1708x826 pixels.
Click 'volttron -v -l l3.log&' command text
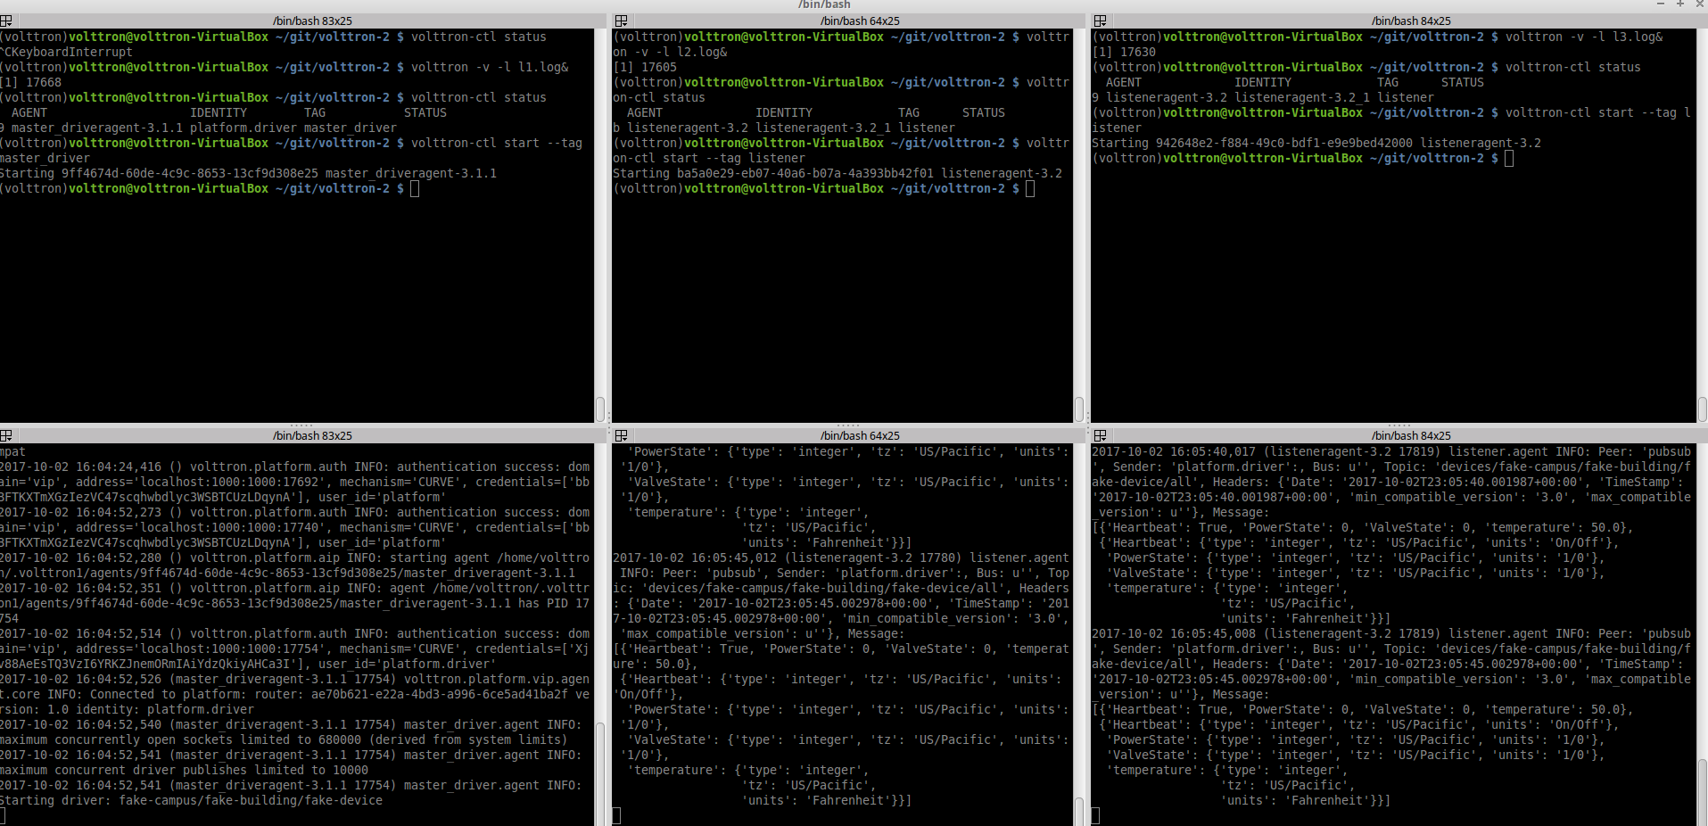tap(1584, 37)
